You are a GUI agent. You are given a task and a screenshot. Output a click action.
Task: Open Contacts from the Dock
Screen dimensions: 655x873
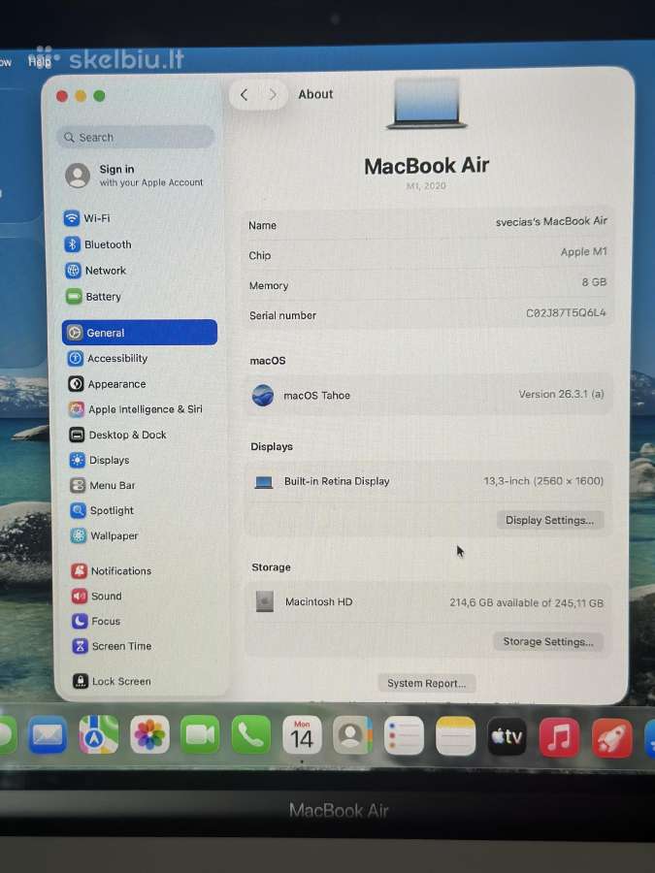(x=352, y=735)
